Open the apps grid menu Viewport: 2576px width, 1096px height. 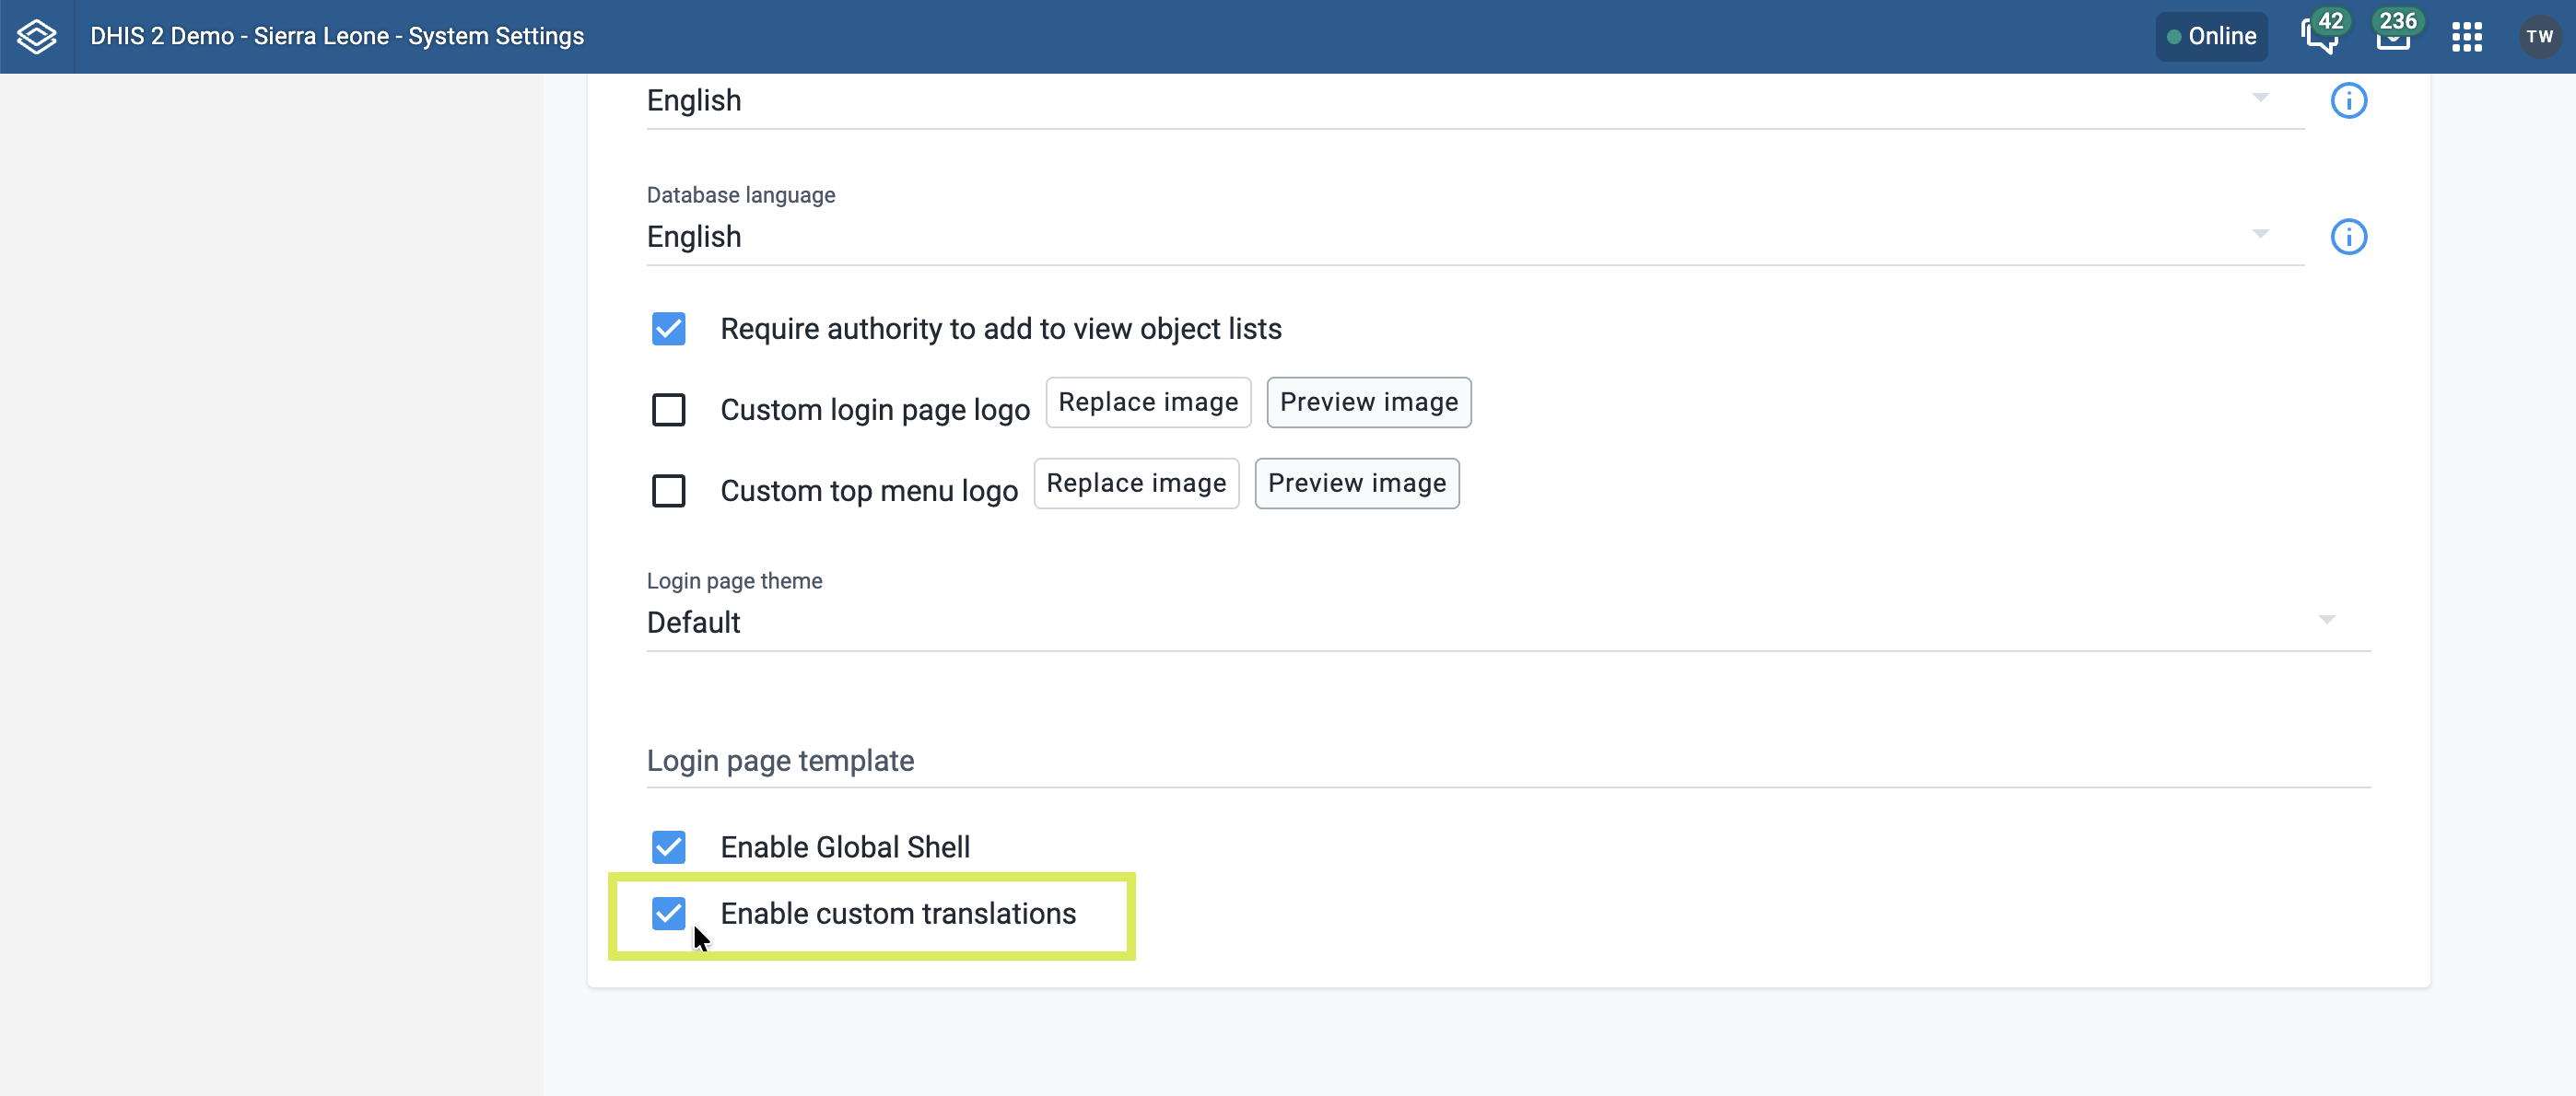(x=2467, y=37)
